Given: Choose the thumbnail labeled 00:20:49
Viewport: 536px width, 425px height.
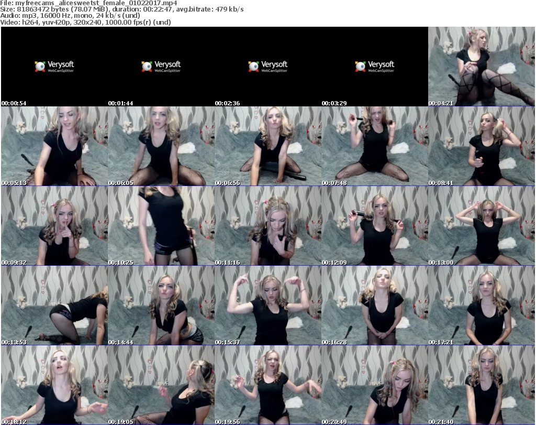Looking at the screenshot, I should point(374,385).
